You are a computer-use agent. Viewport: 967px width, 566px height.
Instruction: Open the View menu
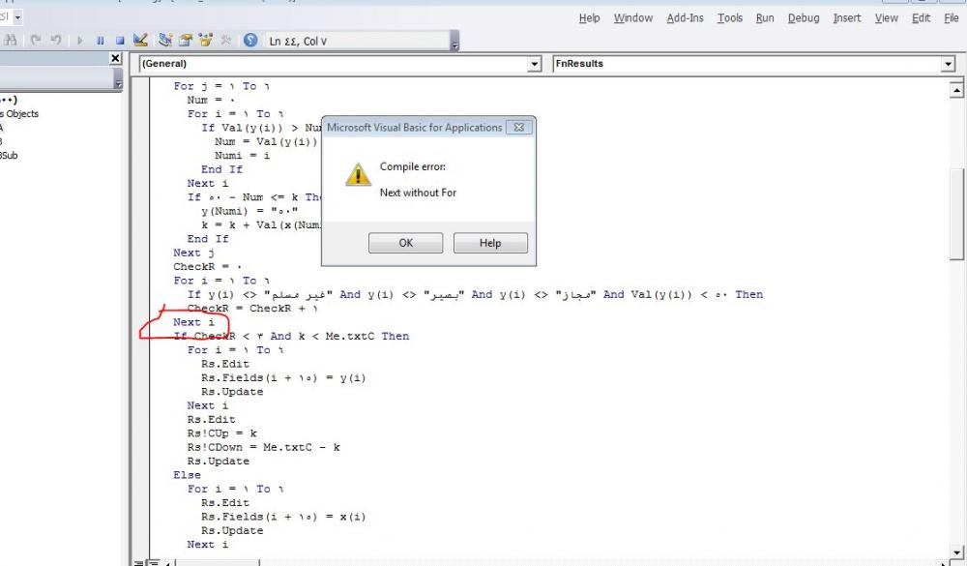(886, 18)
